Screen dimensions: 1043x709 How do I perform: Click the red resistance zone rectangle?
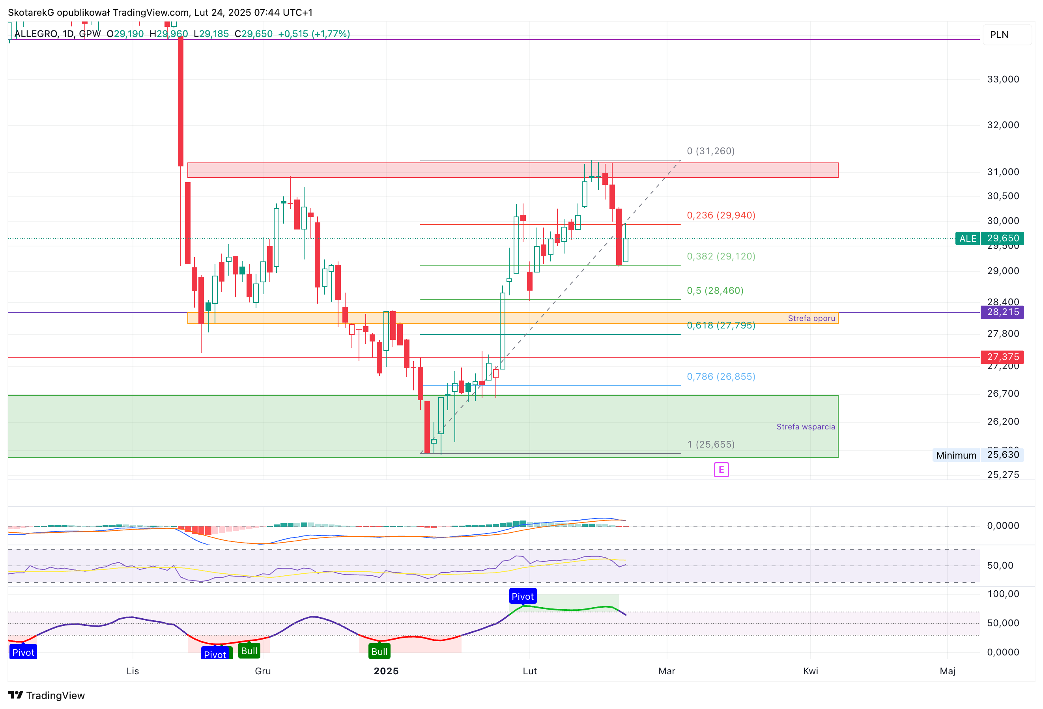(x=512, y=170)
